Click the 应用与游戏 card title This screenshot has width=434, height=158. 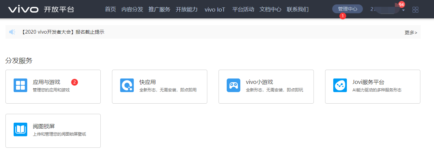coord(46,82)
